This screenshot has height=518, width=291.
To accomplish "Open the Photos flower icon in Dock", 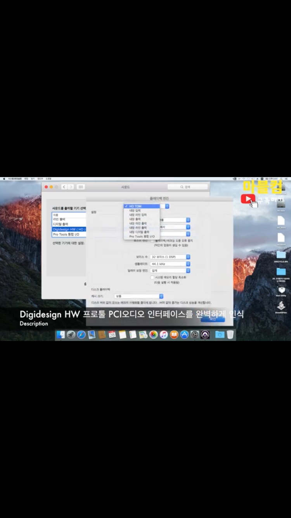I will [154, 335].
